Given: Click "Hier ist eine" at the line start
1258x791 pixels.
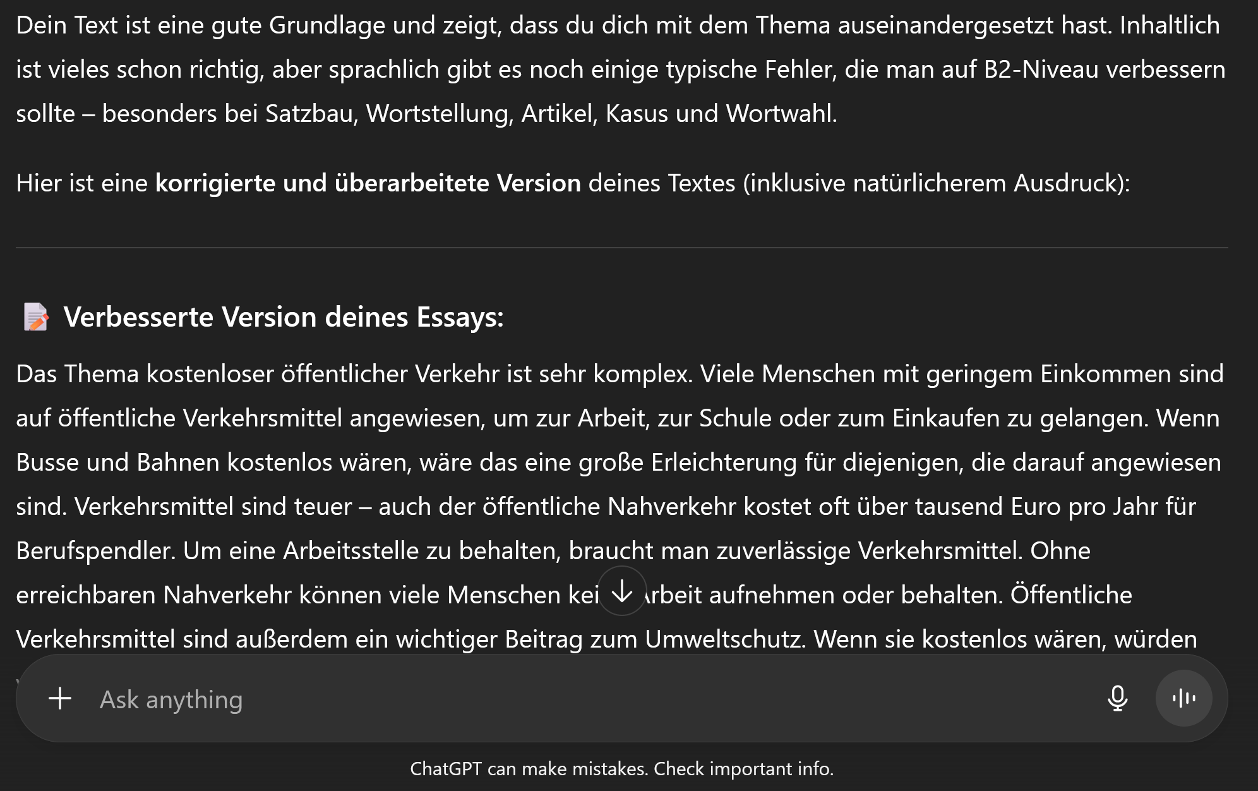Looking at the screenshot, I should pyautogui.click(x=81, y=183).
